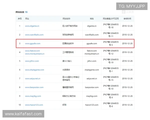The height and width of the screenshot is (120, 150).
Task: Click site name 激斗火柴人
Action: click(x=67, y=61)
